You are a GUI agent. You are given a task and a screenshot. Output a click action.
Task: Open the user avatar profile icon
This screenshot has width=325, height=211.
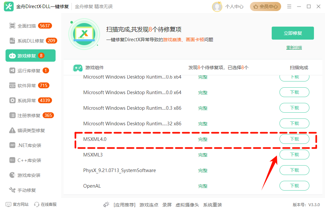coord(217,6)
